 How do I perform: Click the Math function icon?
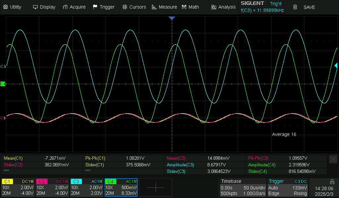click(x=184, y=7)
